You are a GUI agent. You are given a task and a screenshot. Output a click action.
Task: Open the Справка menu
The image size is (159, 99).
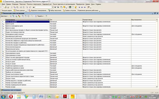(98, 4)
